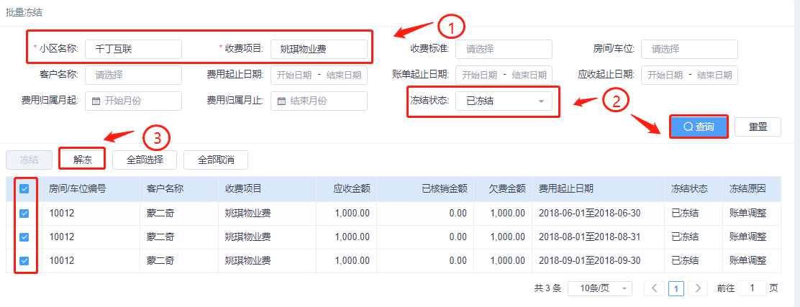Click the calendar icon in 费用归属月起 field
Image resolution: width=800 pixels, height=307 pixels.
point(96,101)
